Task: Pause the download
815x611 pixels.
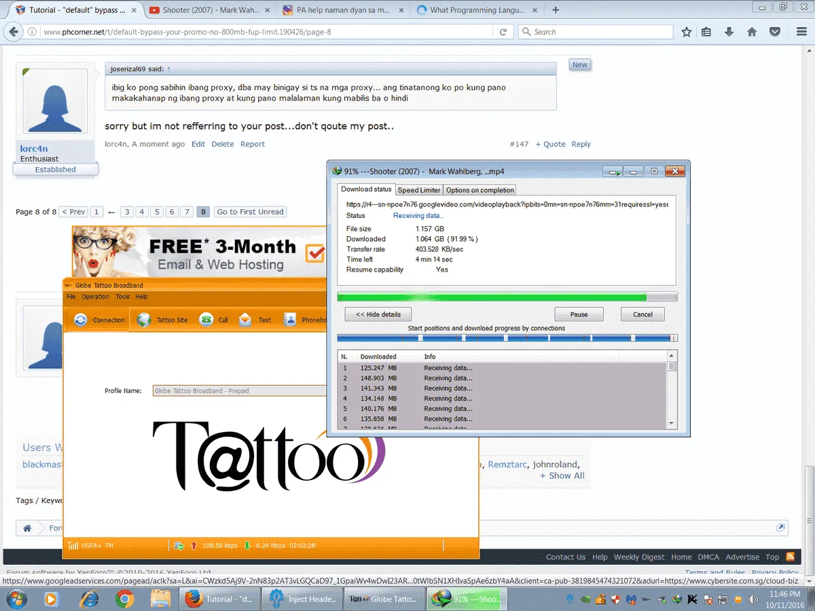Action: (579, 314)
